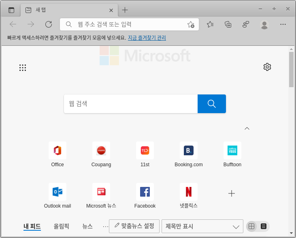The height and width of the screenshot is (238, 296).
Task: Open the Booking.com quick link
Action: [189, 154]
